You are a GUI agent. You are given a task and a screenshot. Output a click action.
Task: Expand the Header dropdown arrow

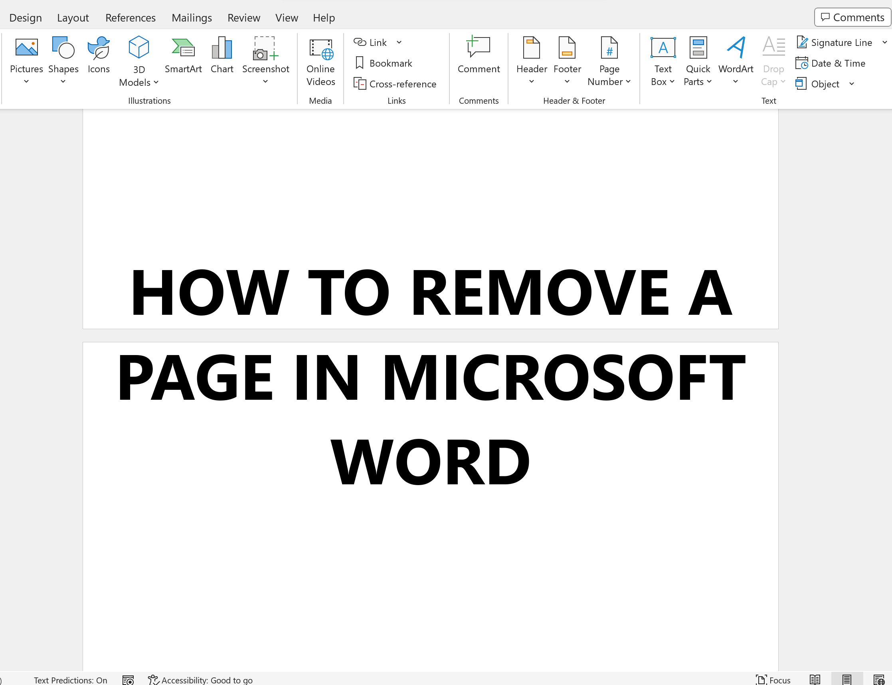point(532,81)
